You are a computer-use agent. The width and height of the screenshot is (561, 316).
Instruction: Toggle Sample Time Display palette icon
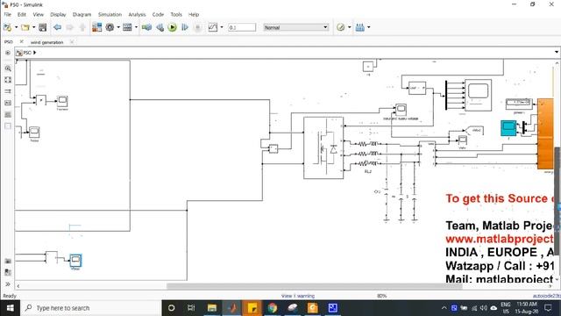tap(8, 91)
